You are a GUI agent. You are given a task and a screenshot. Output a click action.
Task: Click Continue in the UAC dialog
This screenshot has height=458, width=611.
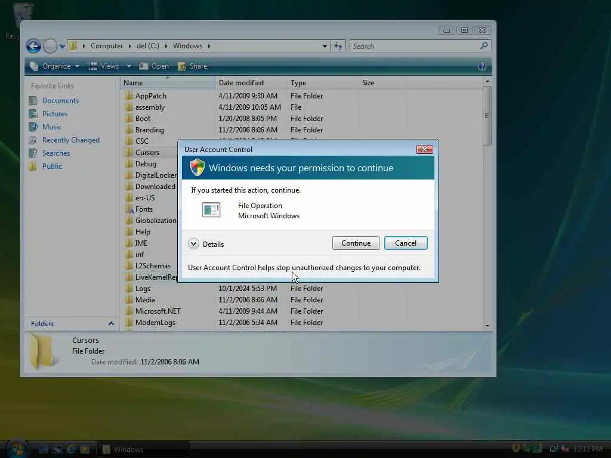[356, 243]
